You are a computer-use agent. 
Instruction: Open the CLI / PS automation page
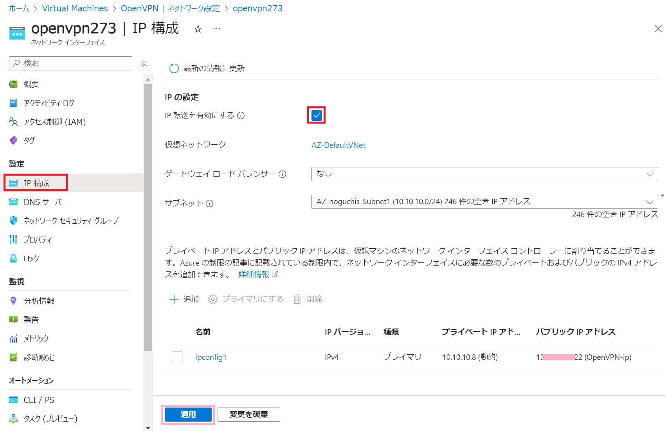pos(39,400)
